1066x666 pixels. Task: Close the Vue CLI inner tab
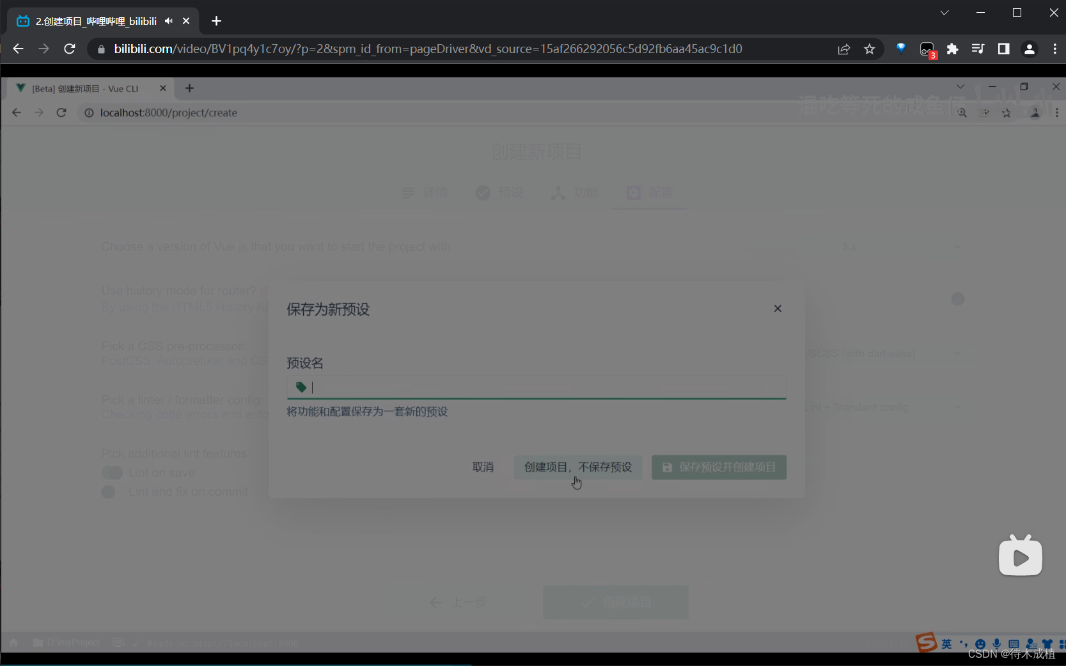tap(163, 88)
